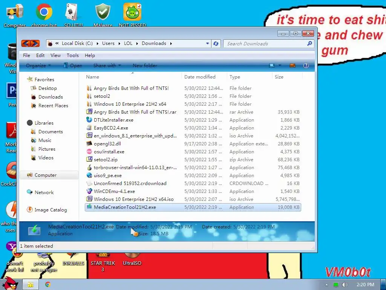Open Google Chrome from the taskbar
The width and height of the screenshot is (386, 290).
(x=48, y=285)
